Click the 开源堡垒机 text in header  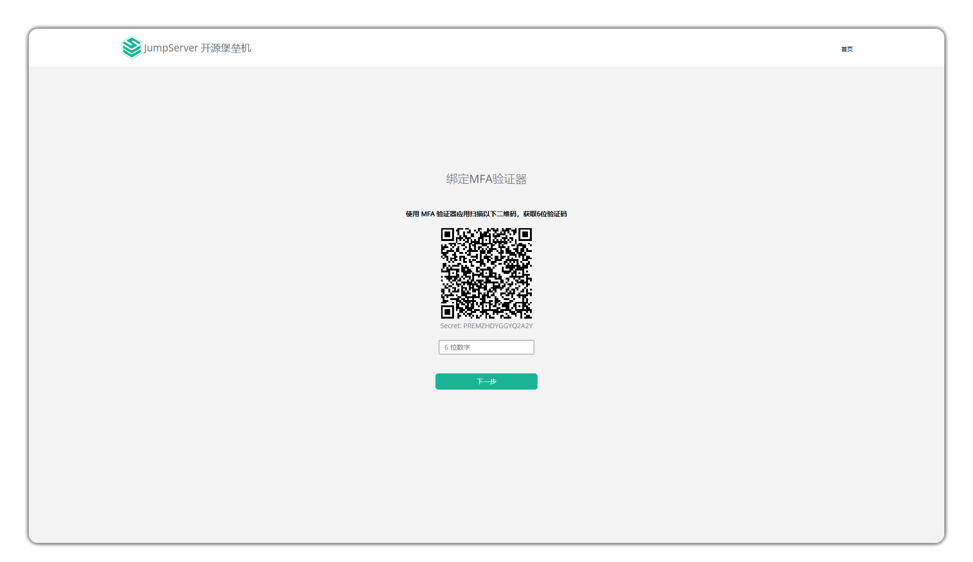click(226, 48)
